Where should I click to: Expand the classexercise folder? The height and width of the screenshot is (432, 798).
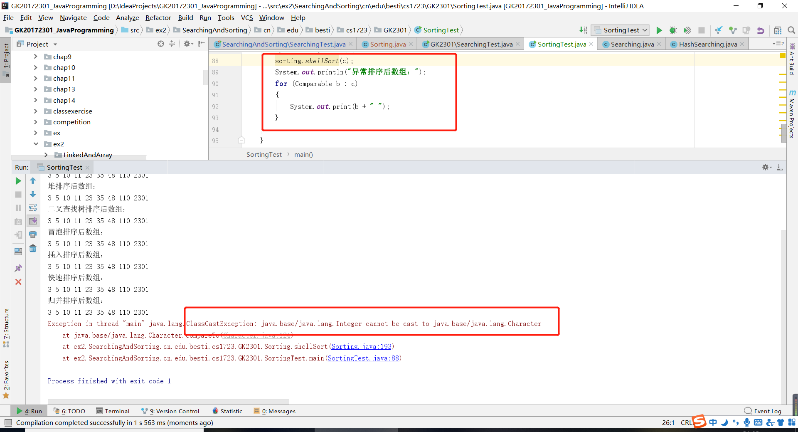tap(36, 111)
